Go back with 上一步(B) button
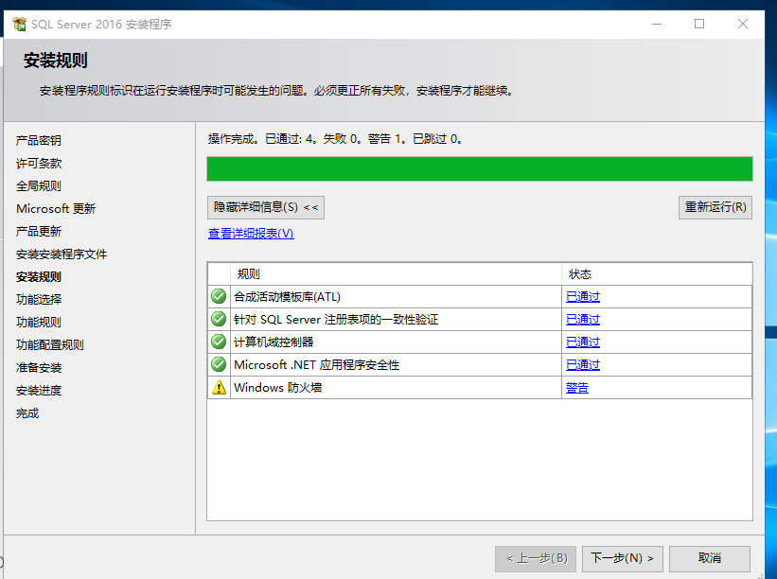Screen dimensions: 777x579 pos(536,559)
